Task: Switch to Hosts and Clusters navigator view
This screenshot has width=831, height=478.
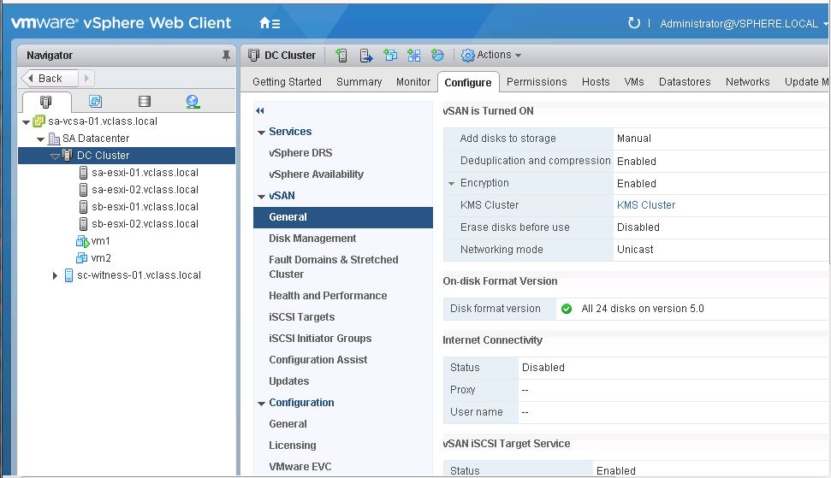Action: click(46, 101)
